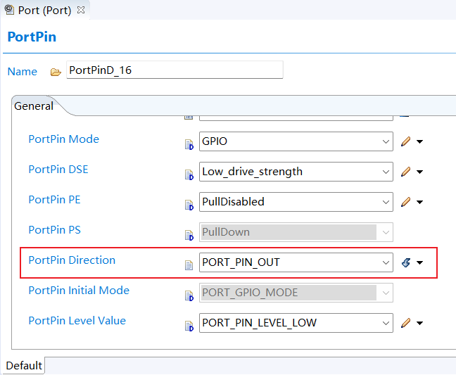Image resolution: width=456 pixels, height=375 pixels.
Task: Expand the arrow menu beside PortPin Mode pencil
Action: click(419, 141)
